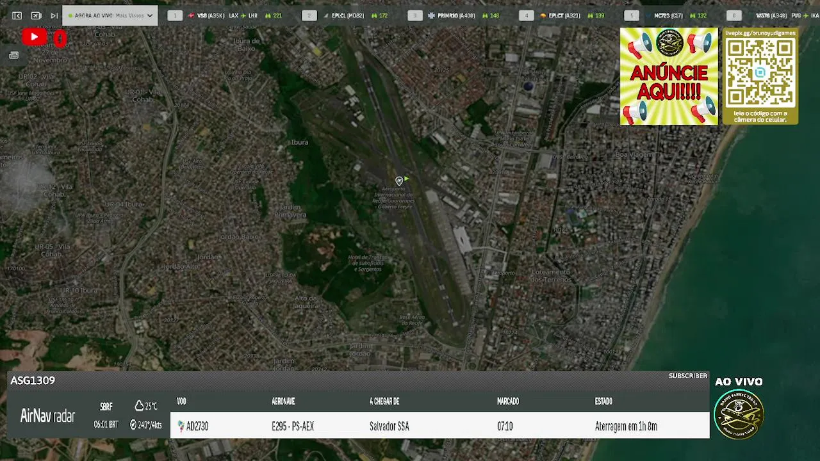Select rank 2 badge for EPLCL
Screen dimensions: 820x461
point(309,15)
